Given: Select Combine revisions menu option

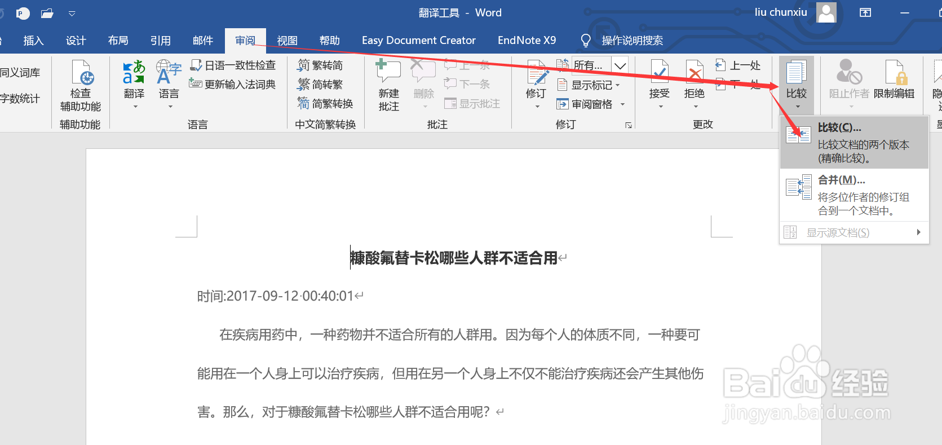Looking at the screenshot, I should coord(854,195).
